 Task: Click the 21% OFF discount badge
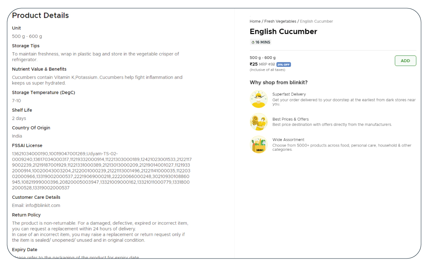[284, 65]
